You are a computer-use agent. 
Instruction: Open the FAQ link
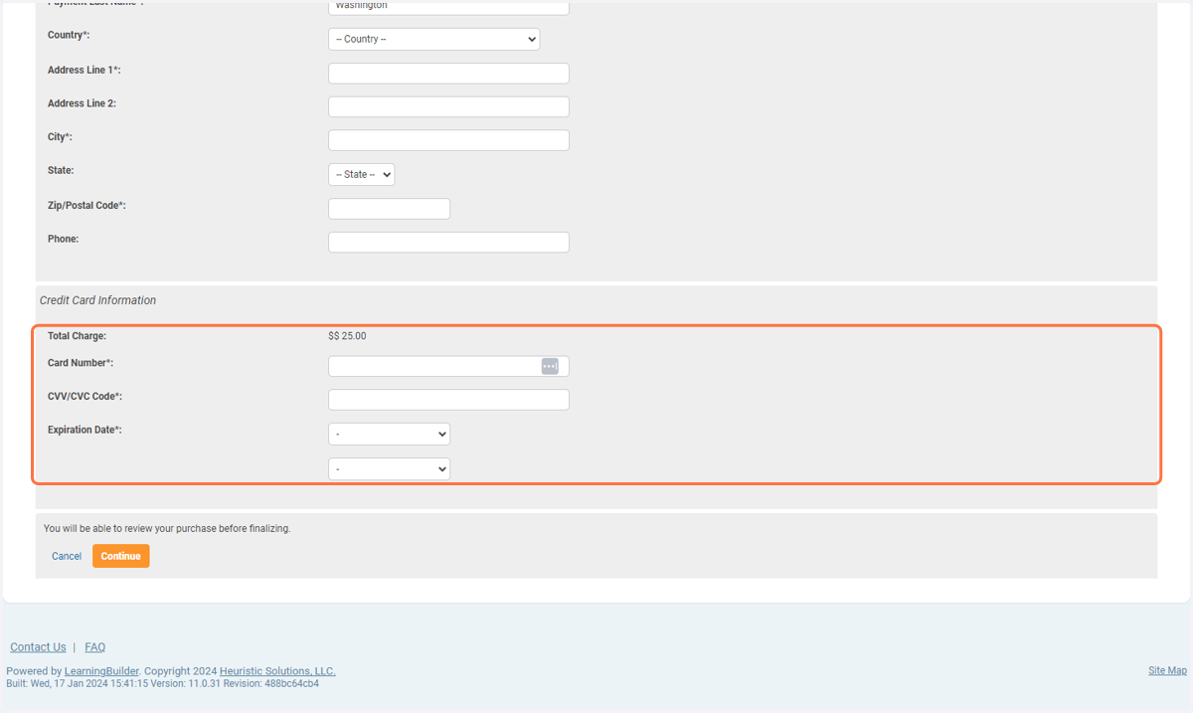click(x=95, y=647)
